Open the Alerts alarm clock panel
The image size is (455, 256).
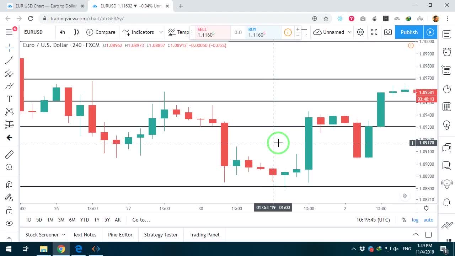(447, 52)
